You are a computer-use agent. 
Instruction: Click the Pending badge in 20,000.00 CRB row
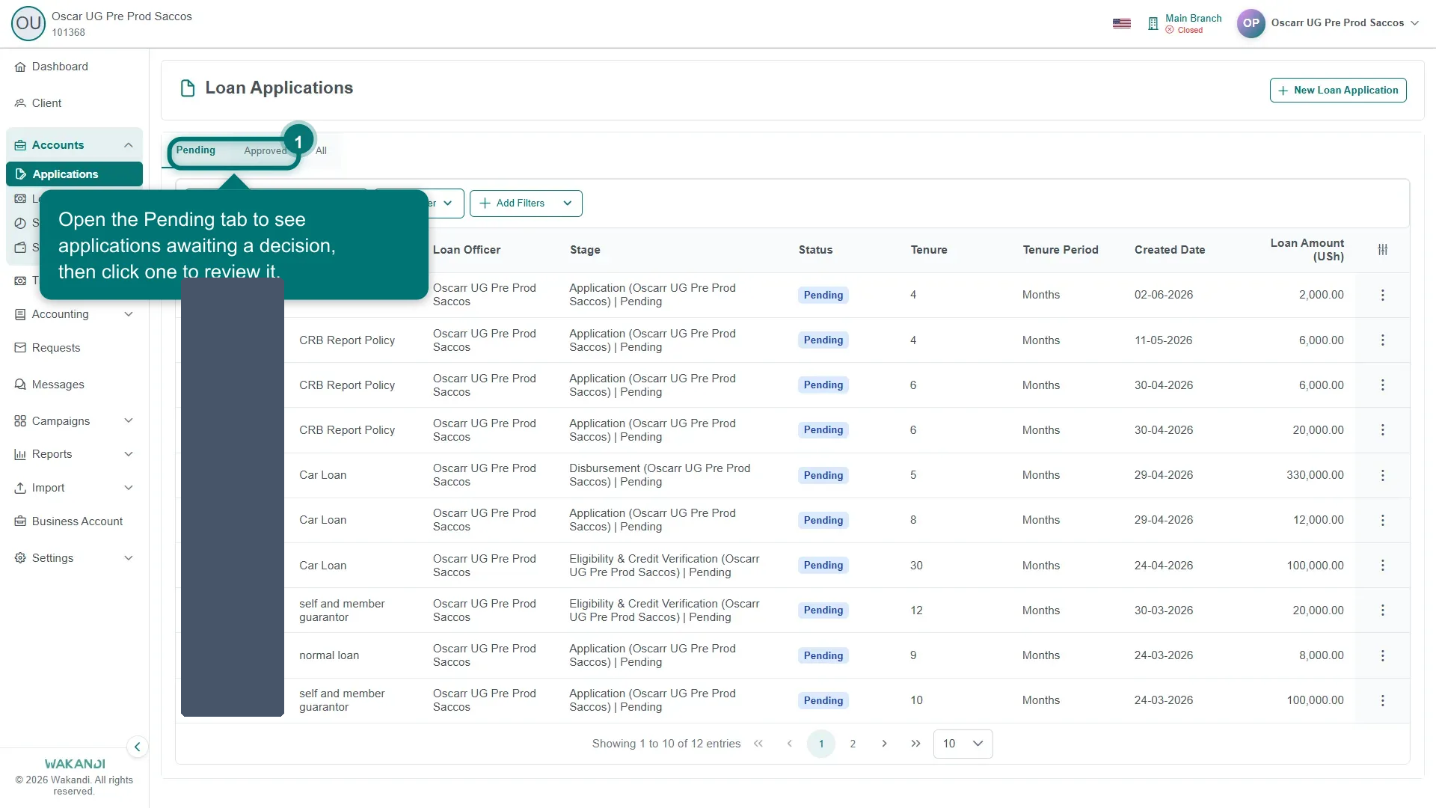click(x=823, y=430)
